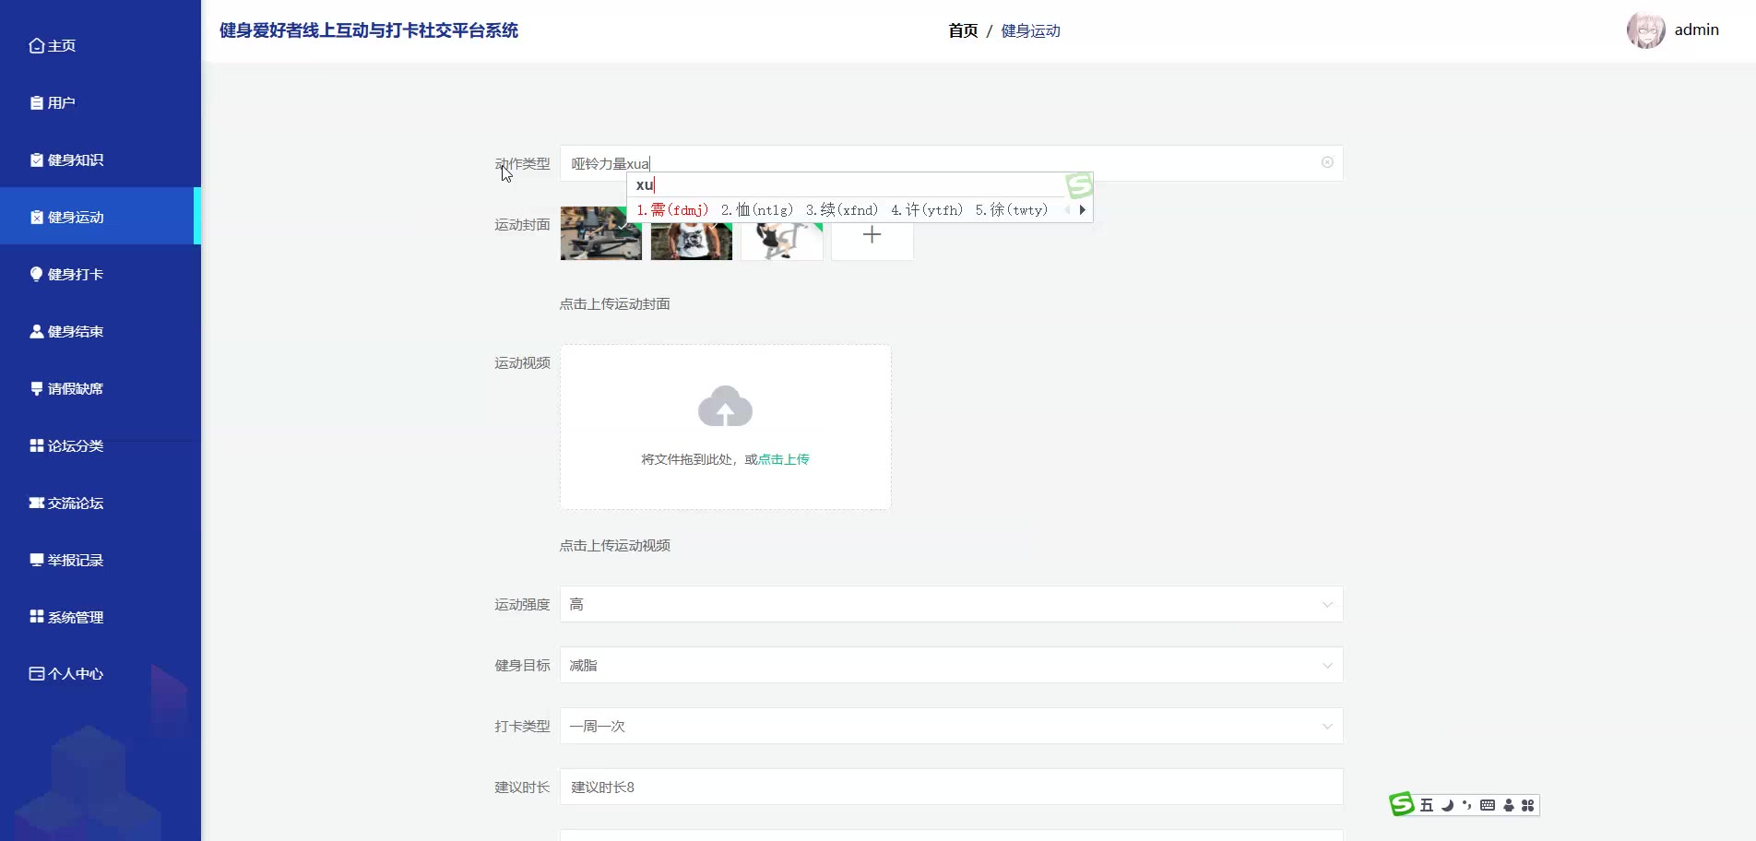The width and height of the screenshot is (1756, 841).
Task: Open the 用户 menu item
Action: tap(101, 102)
